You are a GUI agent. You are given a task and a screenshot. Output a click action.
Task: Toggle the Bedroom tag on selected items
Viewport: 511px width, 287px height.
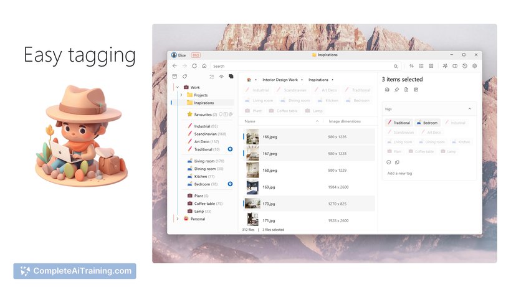(x=427, y=123)
